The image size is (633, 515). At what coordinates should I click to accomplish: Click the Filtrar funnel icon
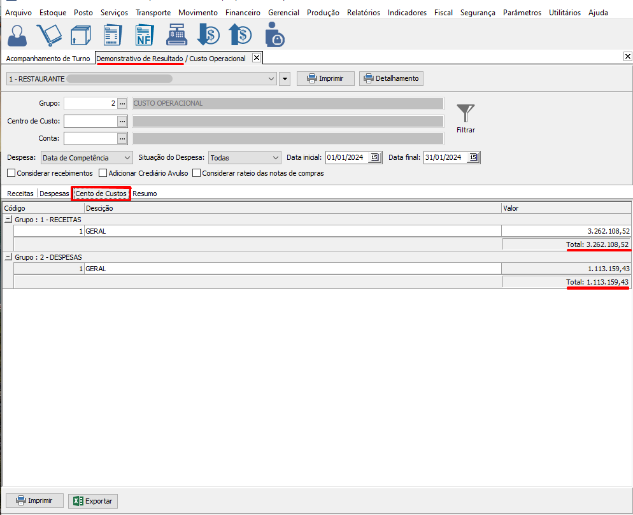(x=466, y=115)
